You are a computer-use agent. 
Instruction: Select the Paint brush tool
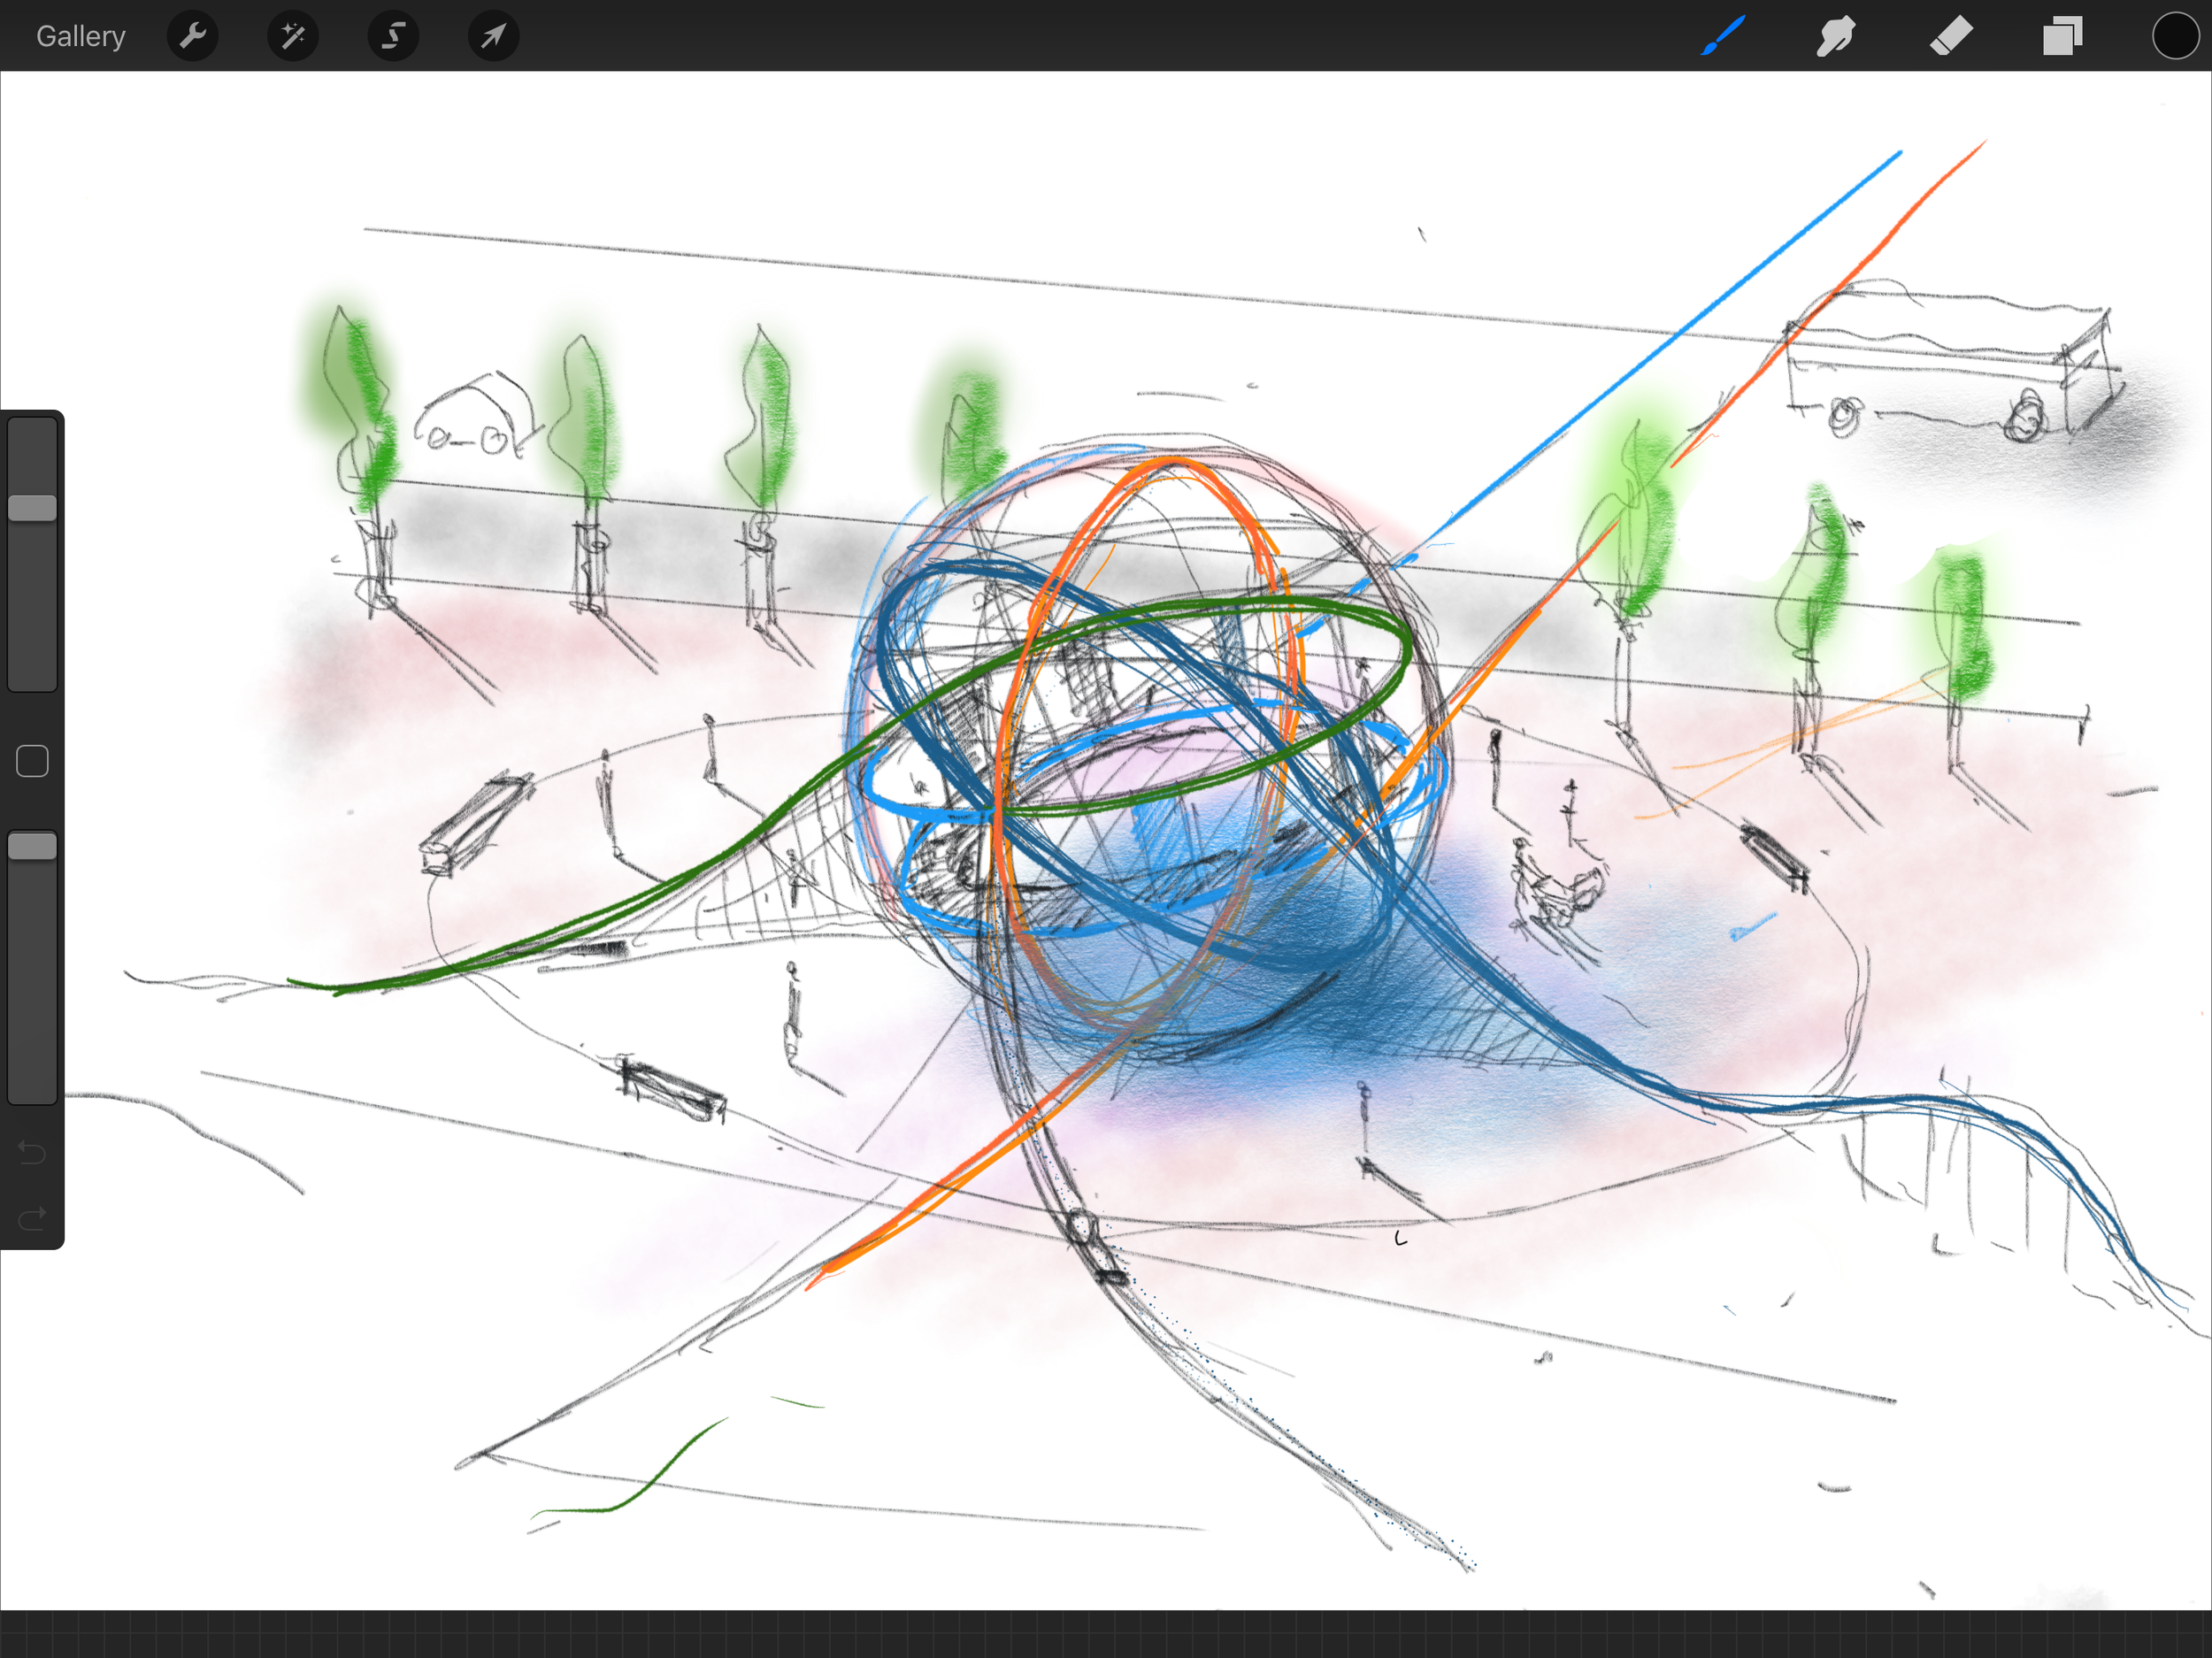pyautogui.click(x=1723, y=36)
